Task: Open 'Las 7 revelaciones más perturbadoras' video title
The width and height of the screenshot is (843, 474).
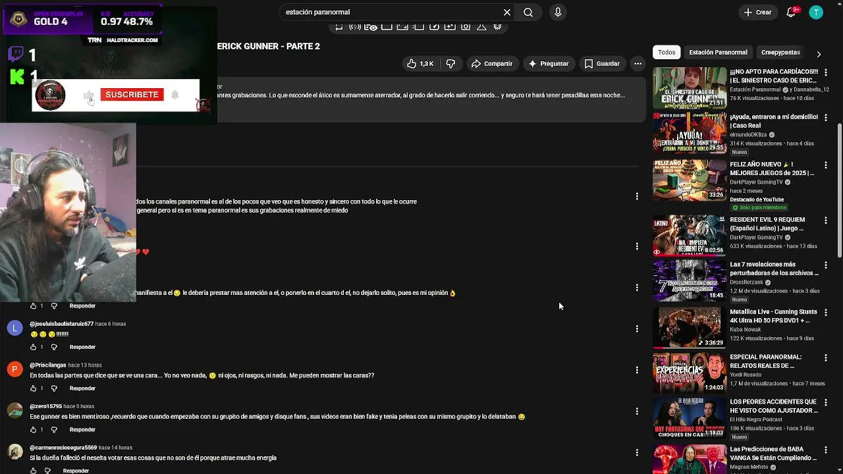Action: (x=774, y=269)
